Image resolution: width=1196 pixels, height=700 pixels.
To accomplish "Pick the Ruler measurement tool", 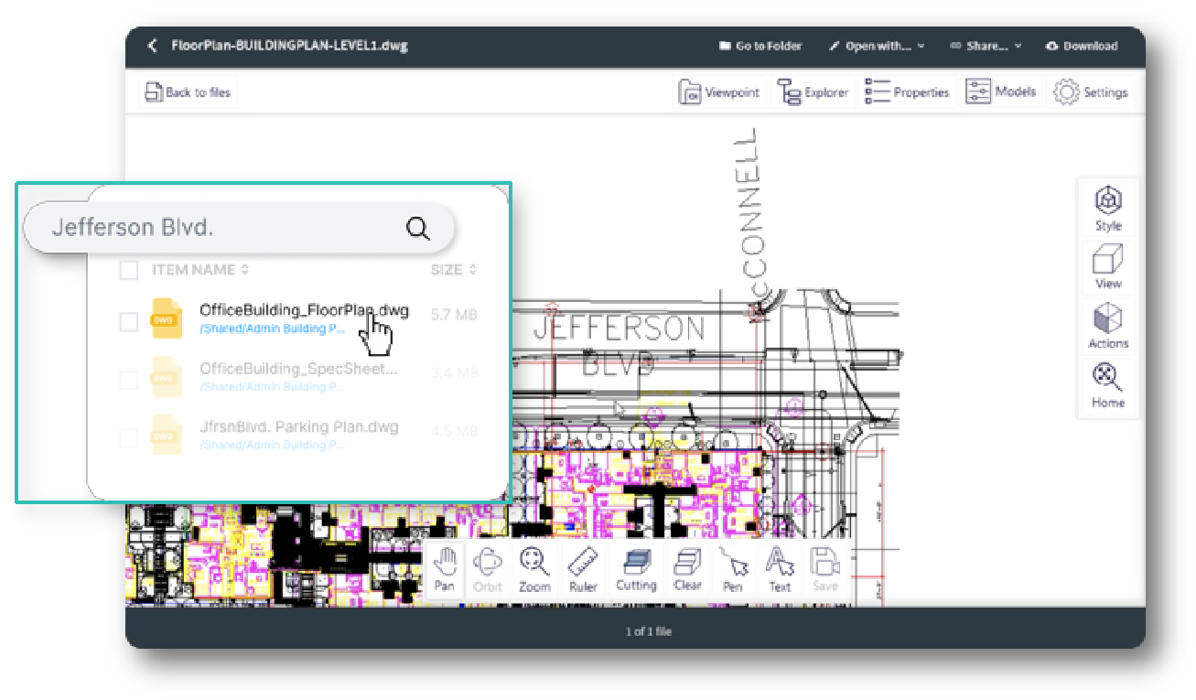I will (x=583, y=569).
